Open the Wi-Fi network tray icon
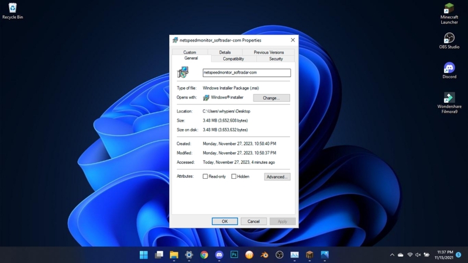Screen dimensions: 468x263 coord(410,255)
